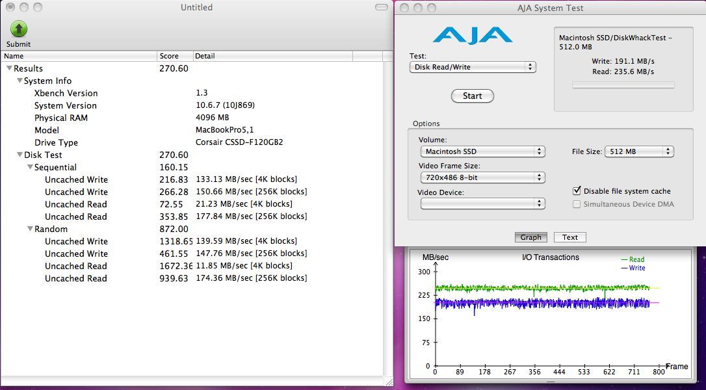Select the Model MacBookPro5,1 row
This screenshot has width=706, height=390.
tap(192, 130)
